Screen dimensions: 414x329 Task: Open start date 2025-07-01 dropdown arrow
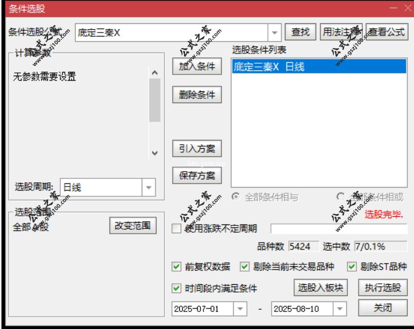[x=240, y=309]
